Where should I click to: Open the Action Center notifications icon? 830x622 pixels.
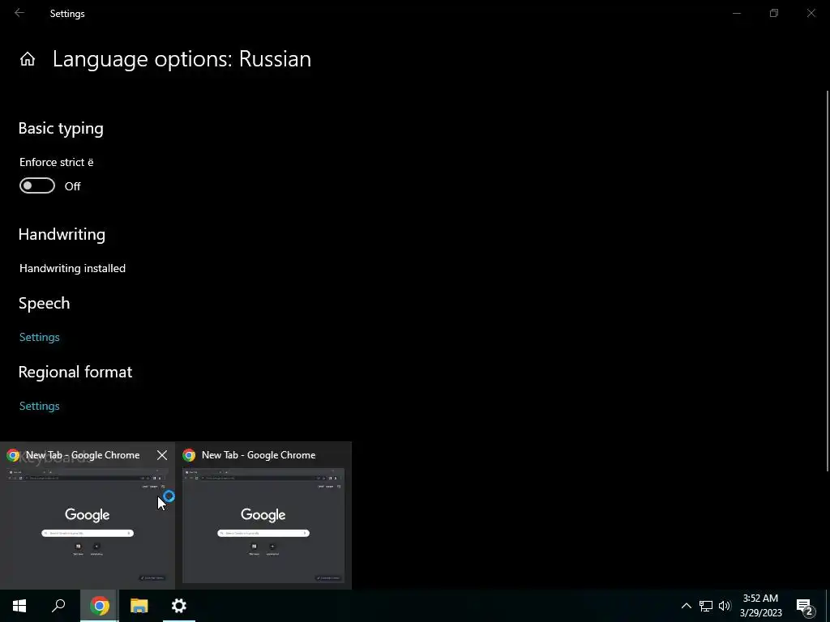[805, 606]
